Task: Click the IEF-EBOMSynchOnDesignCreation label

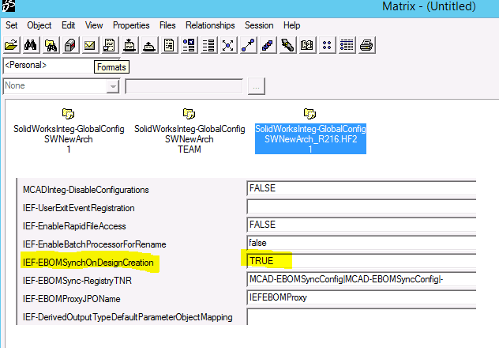Action: pyautogui.click(x=88, y=263)
